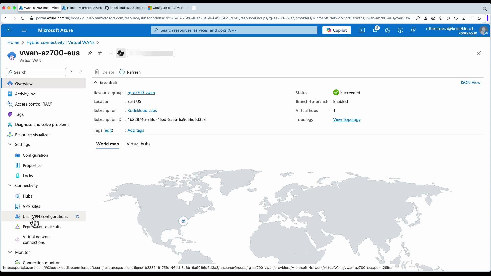This screenshot has height=276, width=491.
Task: Open the Azure portal hamburger menu
Action: point(24,30)
